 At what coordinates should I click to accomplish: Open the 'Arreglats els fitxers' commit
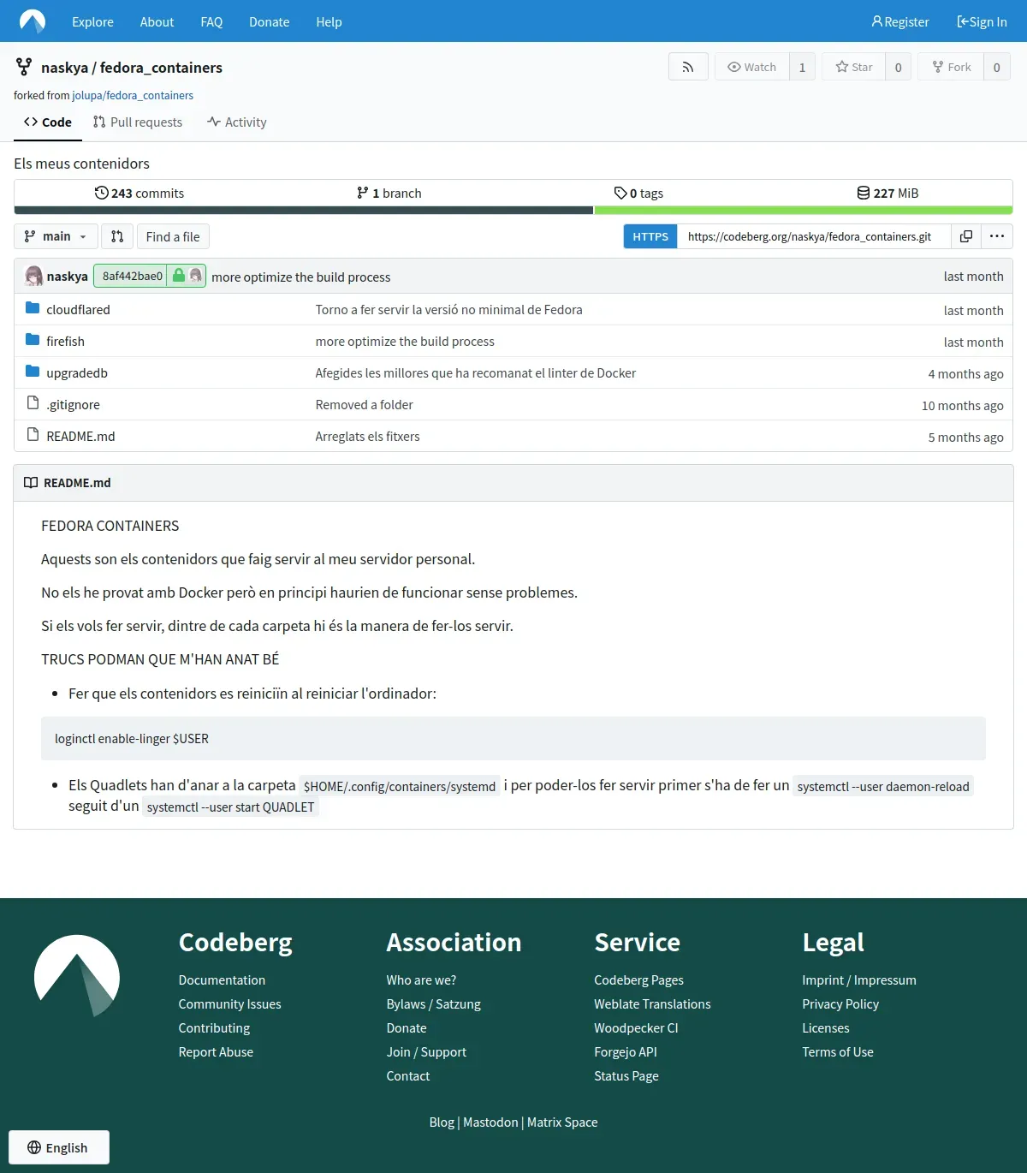click(x=367, y=436)
